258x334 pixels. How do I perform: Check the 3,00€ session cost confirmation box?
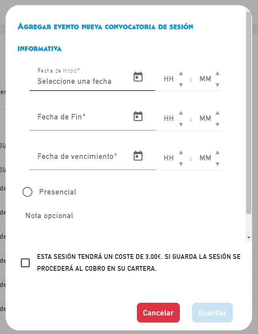pos(25,263)
